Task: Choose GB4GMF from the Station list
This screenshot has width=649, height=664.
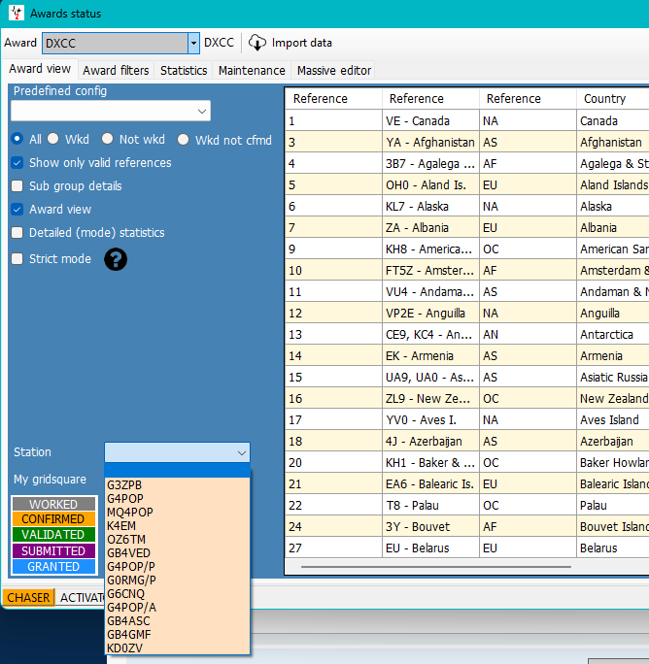Action: [177, 634]
